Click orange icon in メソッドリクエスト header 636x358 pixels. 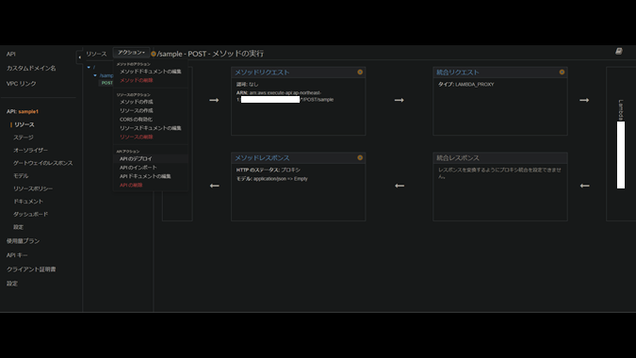pyautogui.click(x=360, y=73)
